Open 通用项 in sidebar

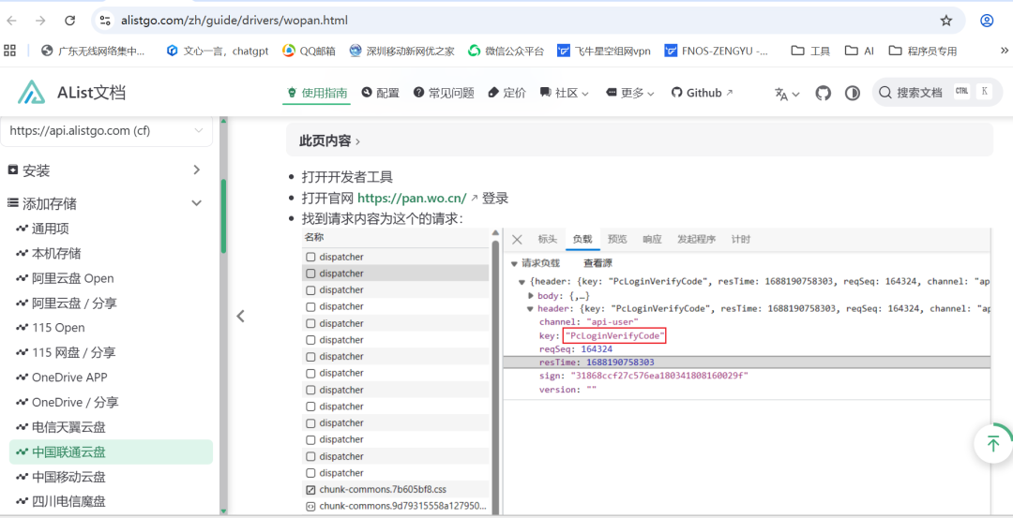tap(51, 229)
